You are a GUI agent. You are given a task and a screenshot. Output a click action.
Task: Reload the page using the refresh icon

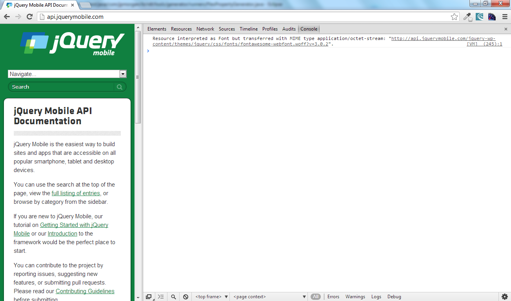[x=29, y=16]
